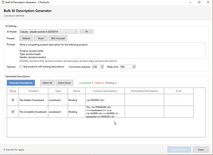Click the Error column header
213x155 pixels.
[179, 91]
